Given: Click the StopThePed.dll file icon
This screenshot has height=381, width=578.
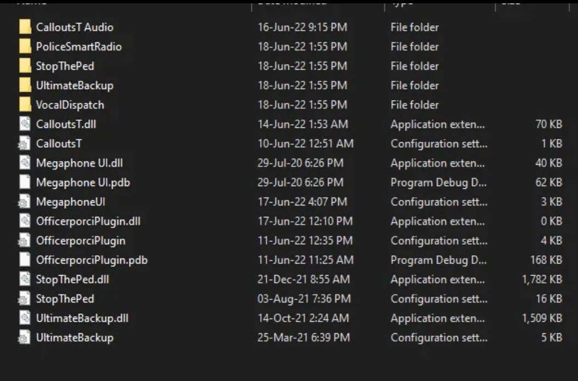Looking at the screenshot, I should [25, 279].
